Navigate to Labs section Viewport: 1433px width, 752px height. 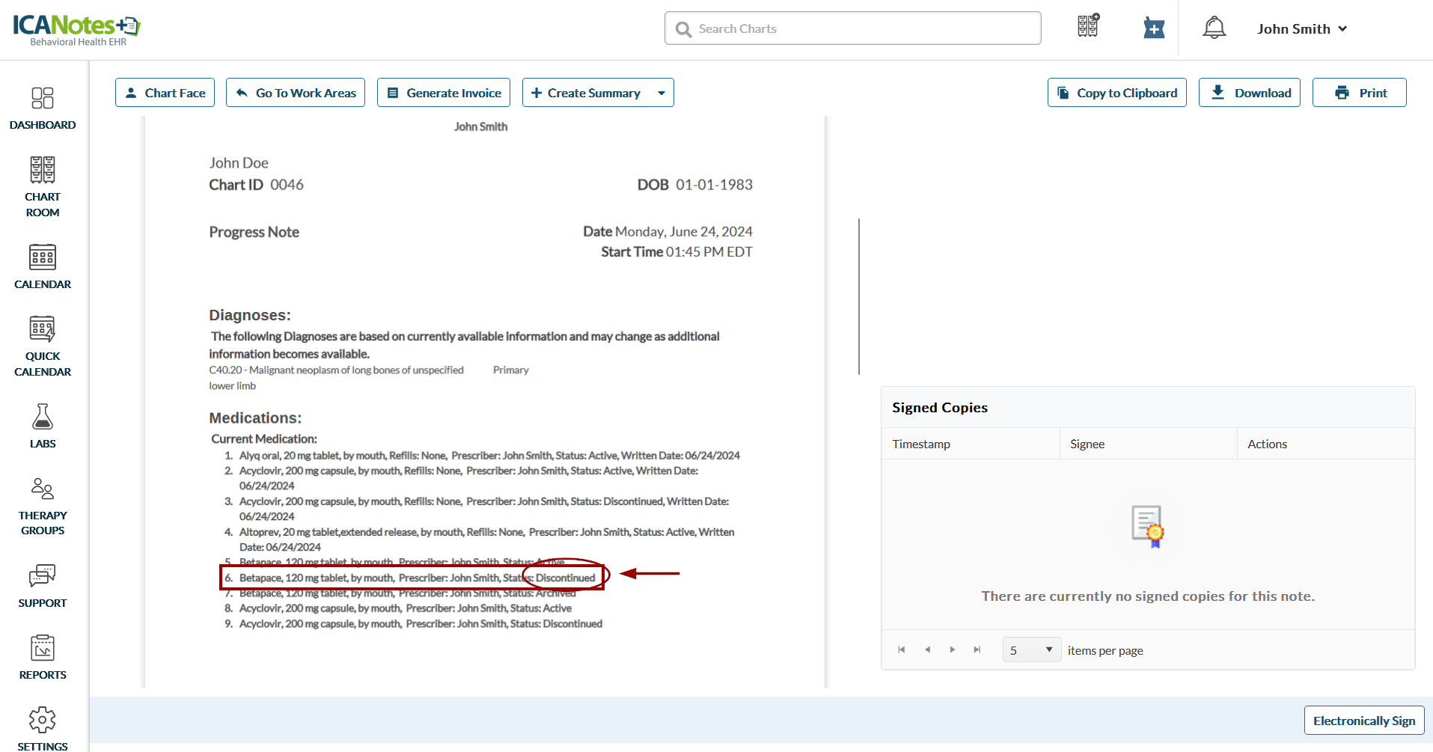tap(43, 426)
